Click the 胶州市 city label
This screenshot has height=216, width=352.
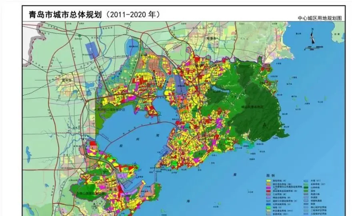pyautogui.click(x=67, y=80)
